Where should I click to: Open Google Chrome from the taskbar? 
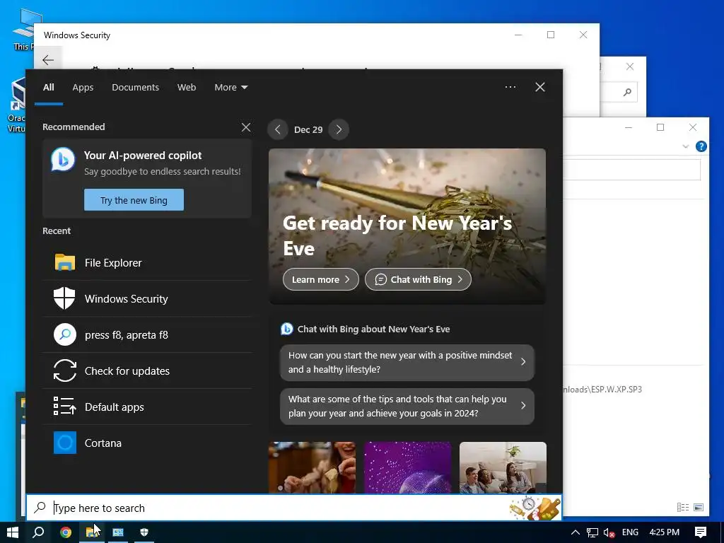coord(66,532)
